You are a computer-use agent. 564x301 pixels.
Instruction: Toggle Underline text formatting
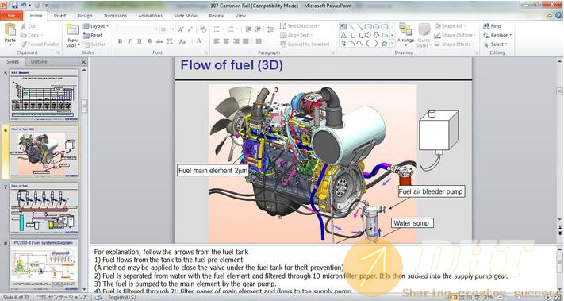coord(139,41)
